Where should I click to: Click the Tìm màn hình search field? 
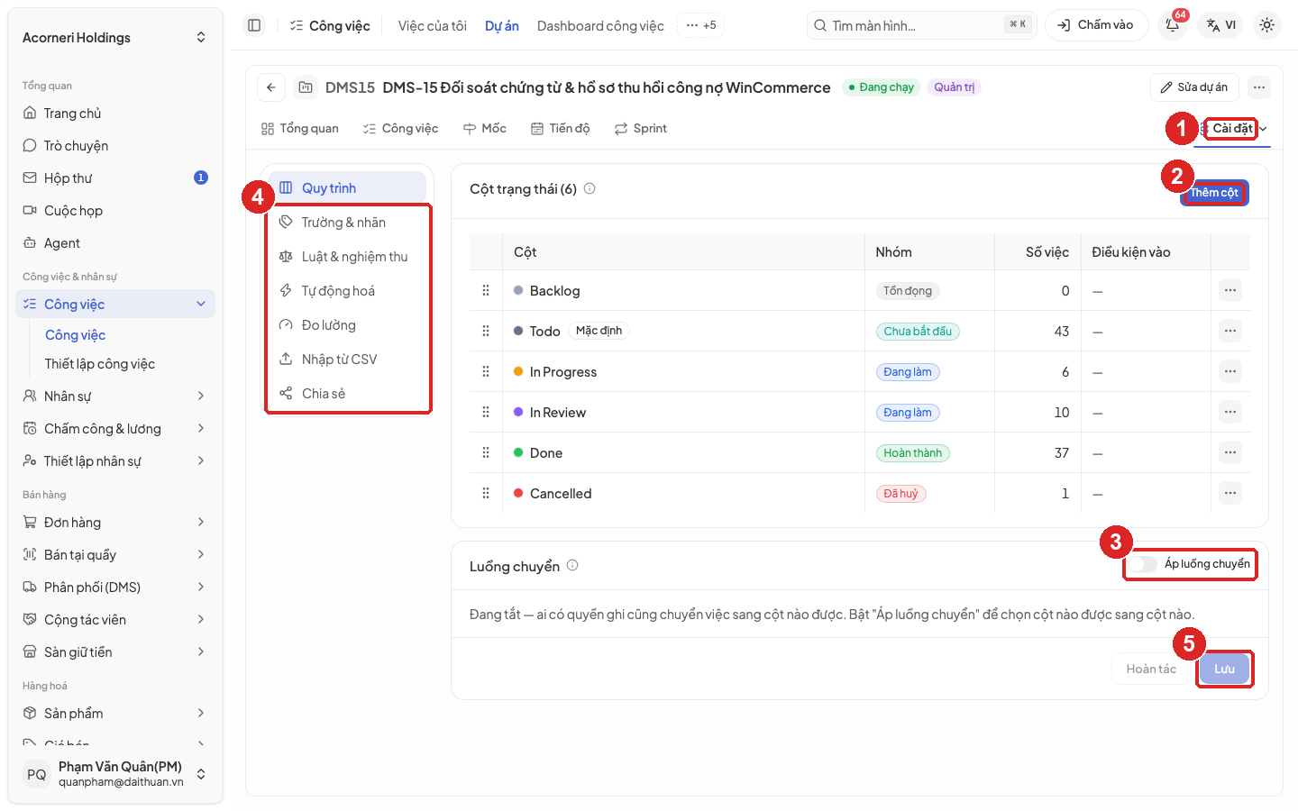click(x=921, y=25)
